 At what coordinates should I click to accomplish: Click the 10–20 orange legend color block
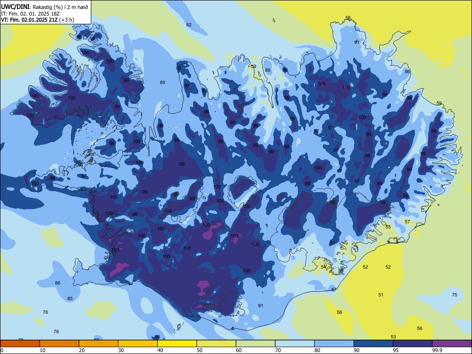coord(59,344)
